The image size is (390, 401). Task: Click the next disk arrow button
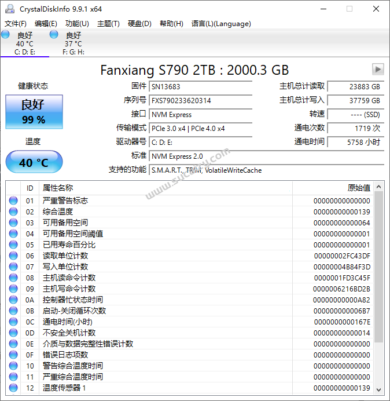378,69
